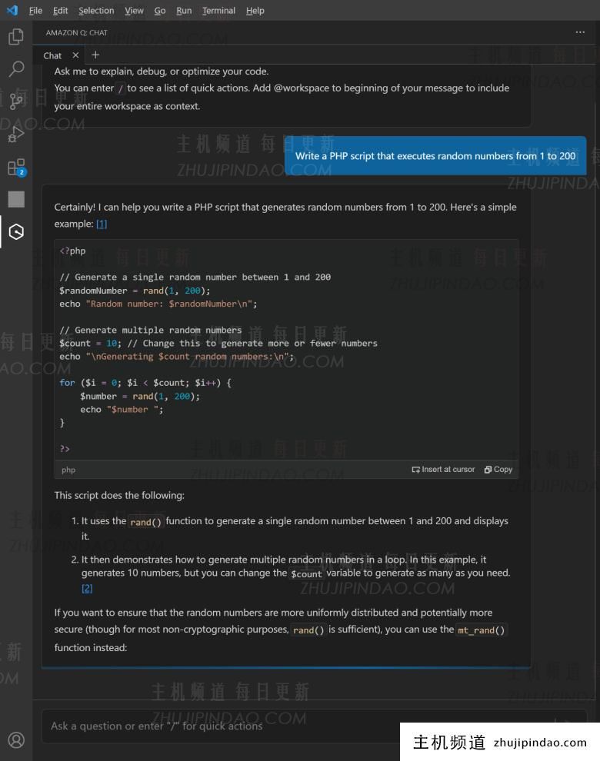The height and width of the screenshot is (761, 600).
Task: Open the Help menu
Action: tap(255, 11)
